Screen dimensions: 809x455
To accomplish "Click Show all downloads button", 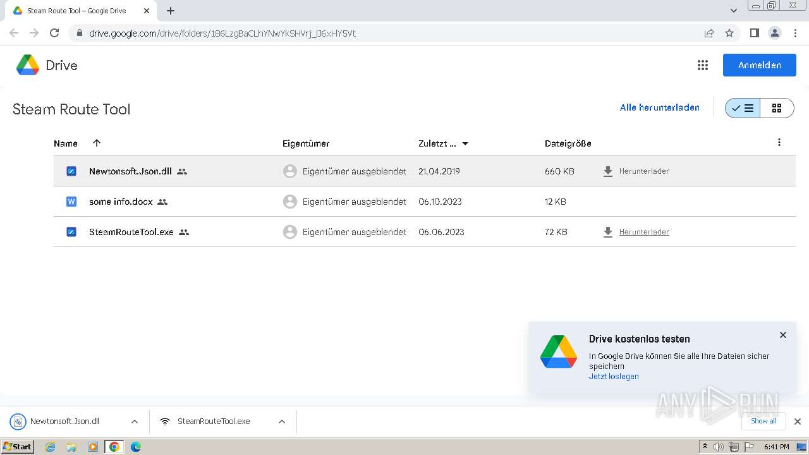I will click(763, 421).
